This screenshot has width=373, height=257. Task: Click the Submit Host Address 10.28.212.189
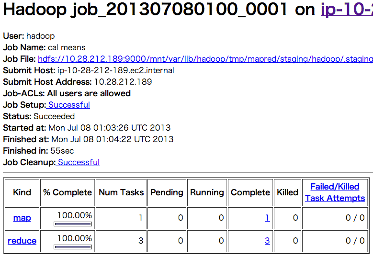[x=123, y=82]
